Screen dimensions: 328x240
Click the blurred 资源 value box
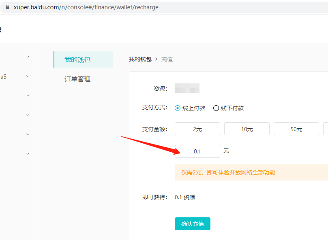point(187,88)
